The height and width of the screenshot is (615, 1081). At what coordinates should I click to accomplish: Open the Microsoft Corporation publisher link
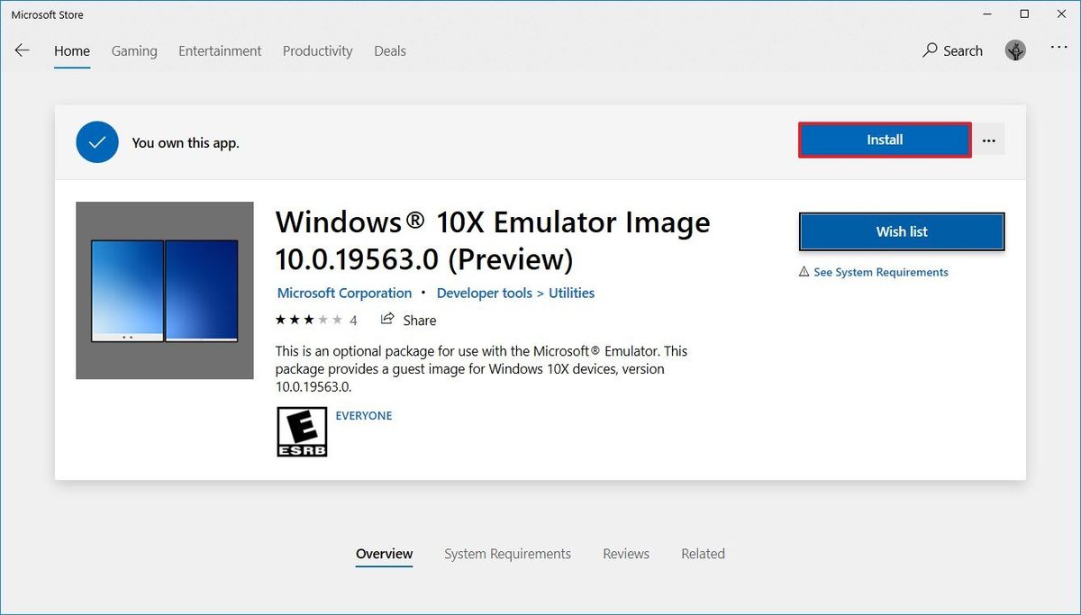click(344, 293)
